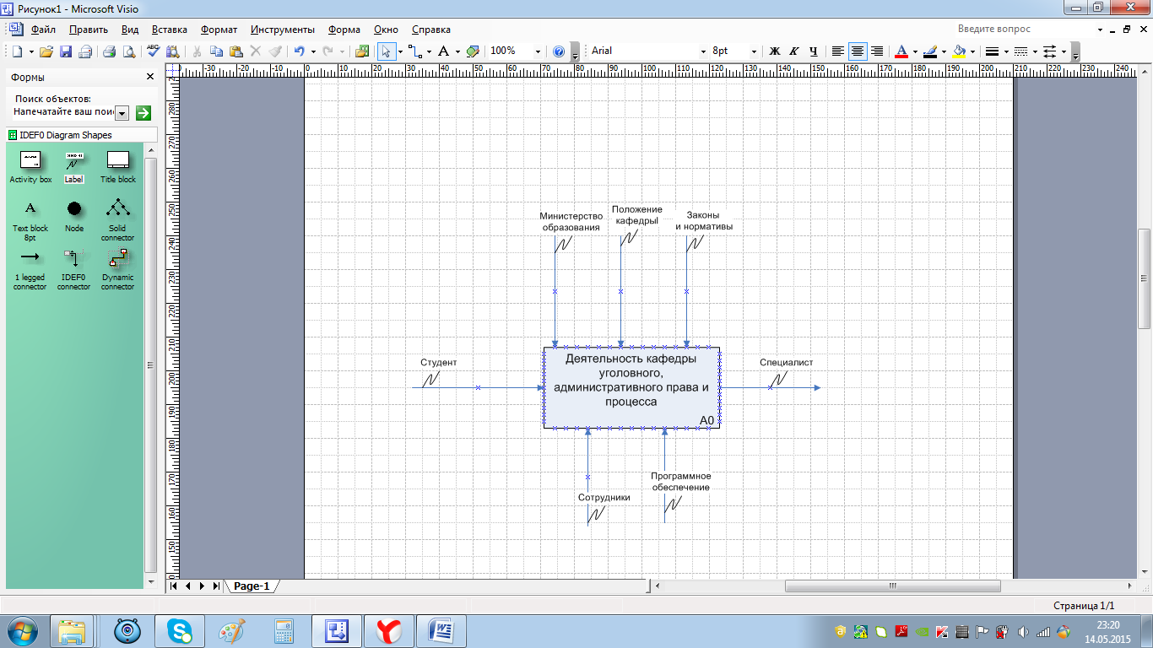Open the Вставка menu
Viewport: 1153px width, 648px height.
coord(170,30)
